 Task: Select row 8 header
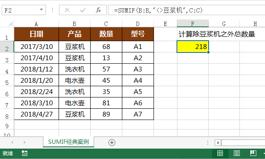click(x=7, y=114)
